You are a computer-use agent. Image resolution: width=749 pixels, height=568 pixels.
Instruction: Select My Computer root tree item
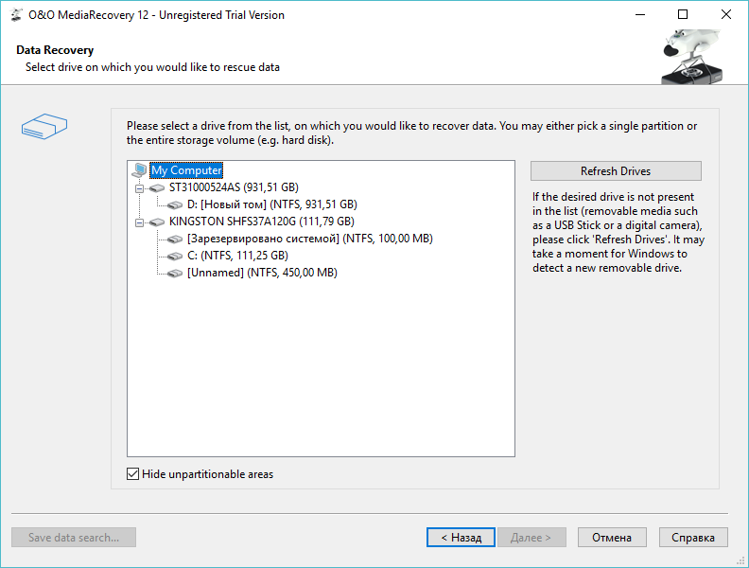tap(186, 170)
